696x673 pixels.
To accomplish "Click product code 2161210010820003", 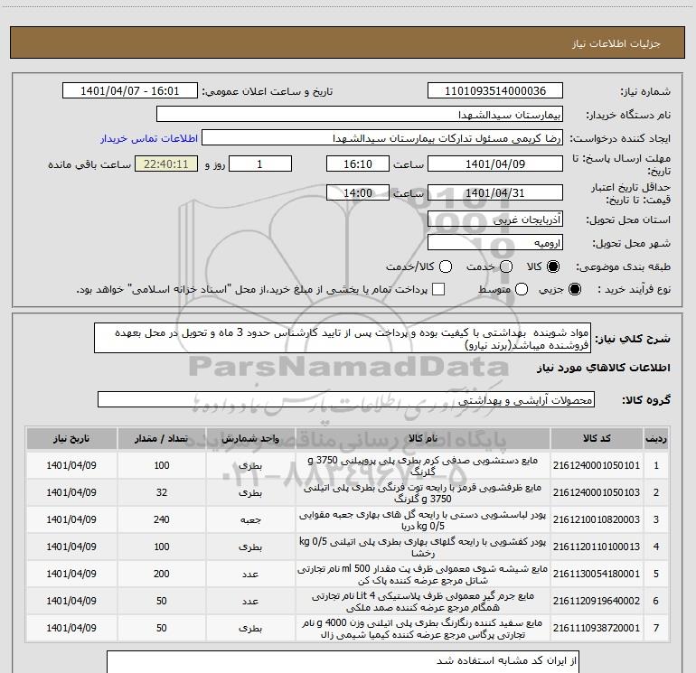I will (597, 519).
